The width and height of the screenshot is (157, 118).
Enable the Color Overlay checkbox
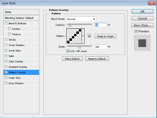click(6, 61)
